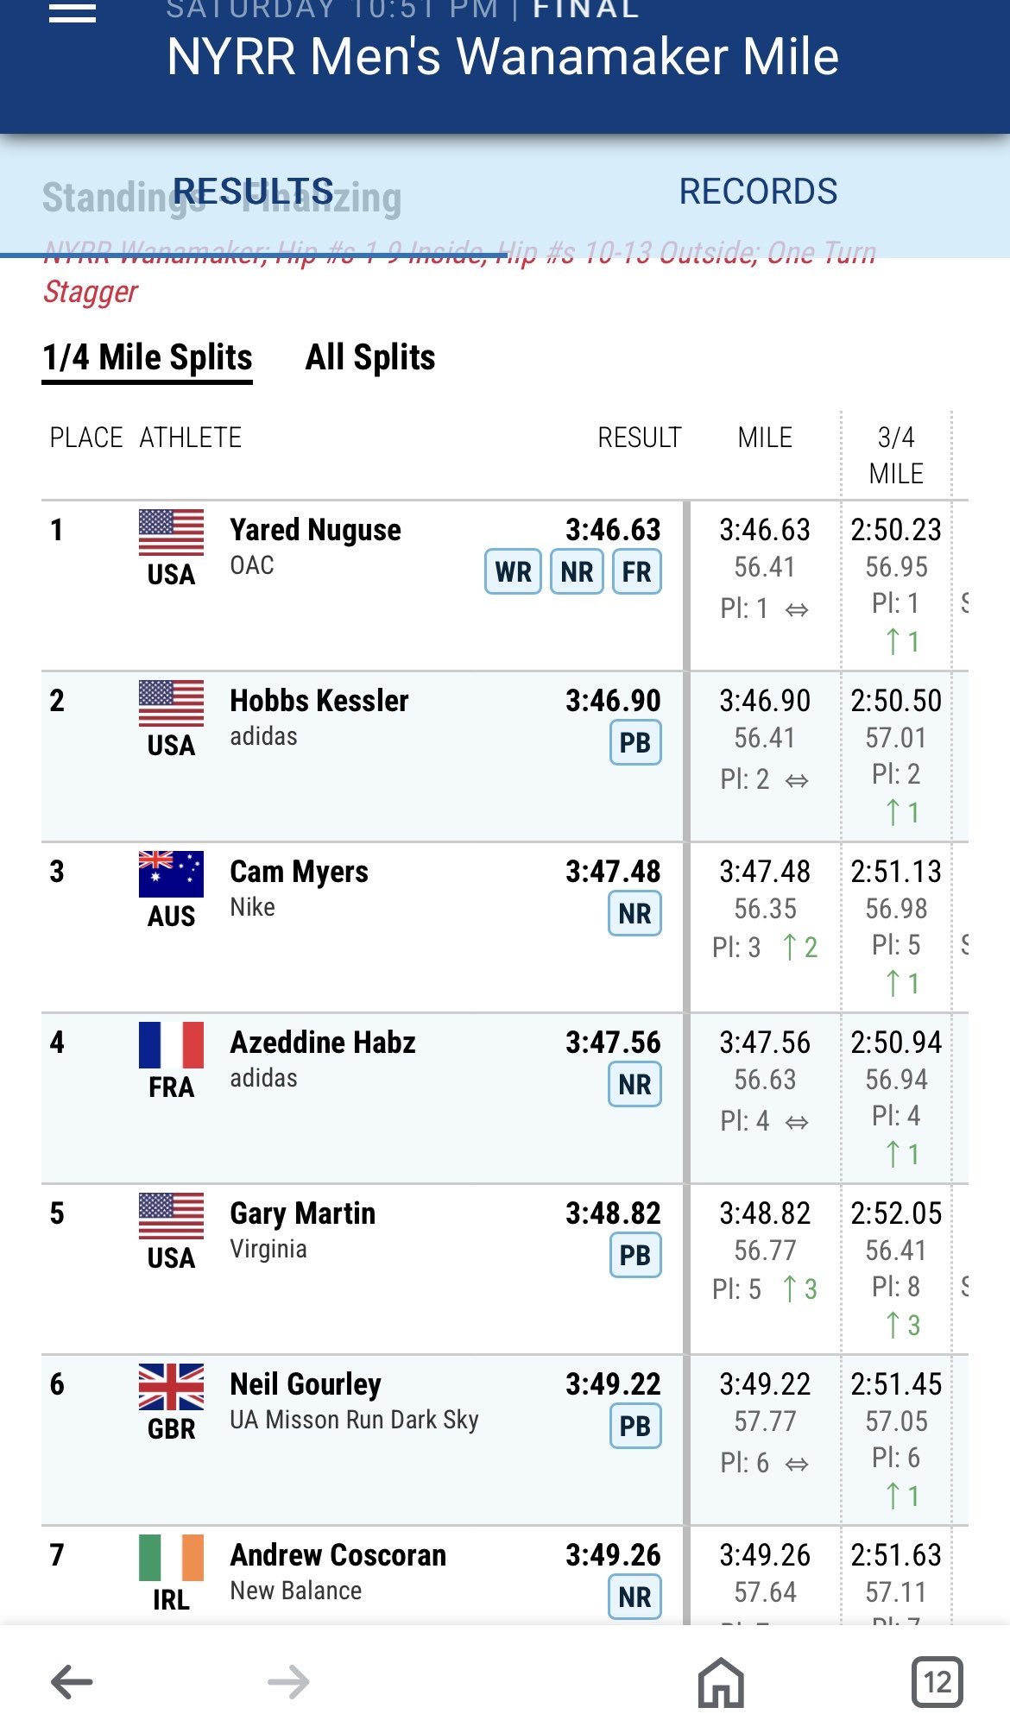Tap the browser back arrow
Screen dimensions: 1010x1714
tap(72, 1681)
